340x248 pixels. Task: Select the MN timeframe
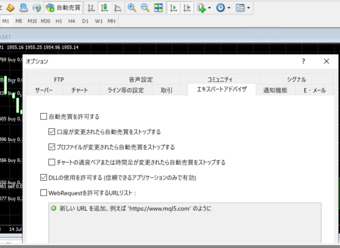tap(111, 21)
